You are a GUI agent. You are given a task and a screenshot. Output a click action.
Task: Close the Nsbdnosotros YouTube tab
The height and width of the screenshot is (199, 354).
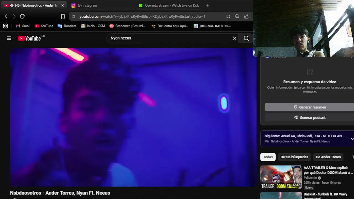[x=63, y=6]
